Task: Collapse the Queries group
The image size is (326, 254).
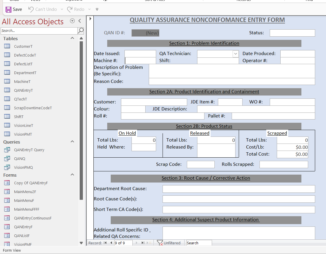Action: [72, 142]
